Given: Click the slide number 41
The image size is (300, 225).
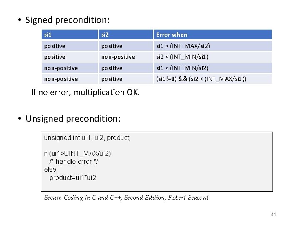Looking at the screenshot, I should pyautogui.click(x=273, y=215).
